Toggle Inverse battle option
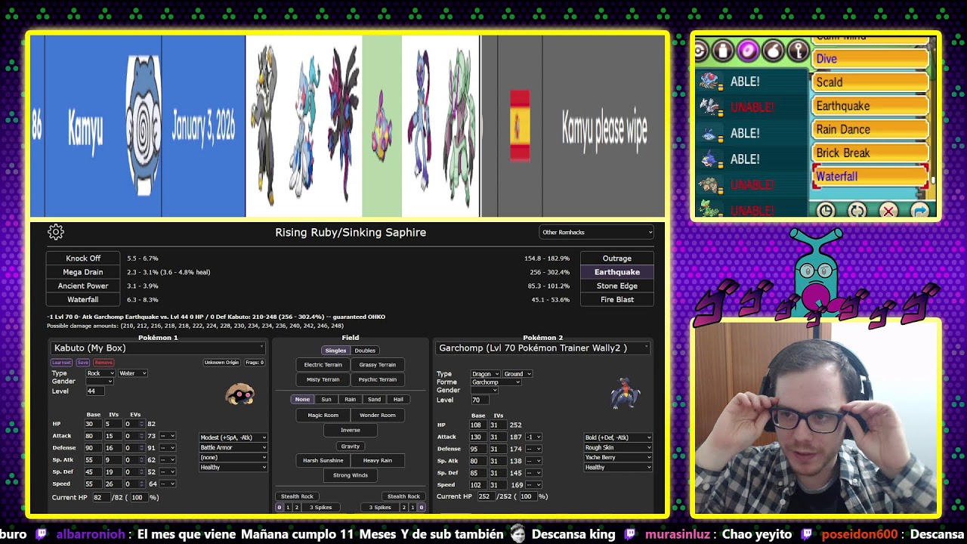The image size is (967, 544). tap(351, 430)
